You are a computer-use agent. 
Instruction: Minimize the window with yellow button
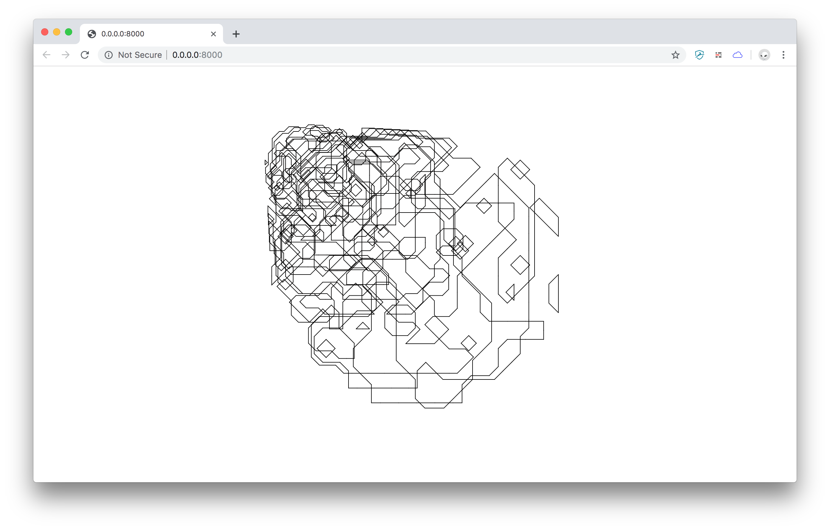pyautogui.click(x=57, y=32)
